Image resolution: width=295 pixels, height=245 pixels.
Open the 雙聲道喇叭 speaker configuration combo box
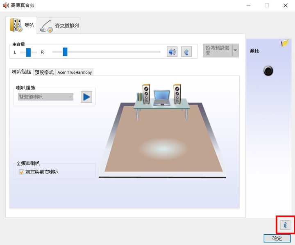[x=45, y=97]
